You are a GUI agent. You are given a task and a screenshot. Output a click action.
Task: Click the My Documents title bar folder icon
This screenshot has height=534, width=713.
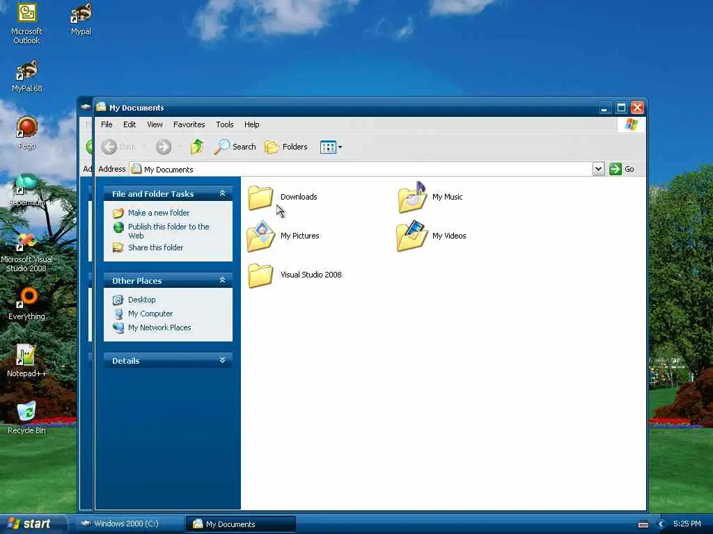(102, 107)
